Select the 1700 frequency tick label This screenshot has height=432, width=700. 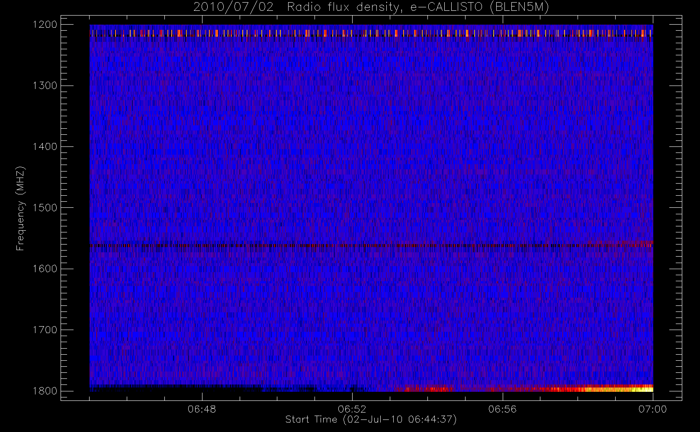(45, 330)
